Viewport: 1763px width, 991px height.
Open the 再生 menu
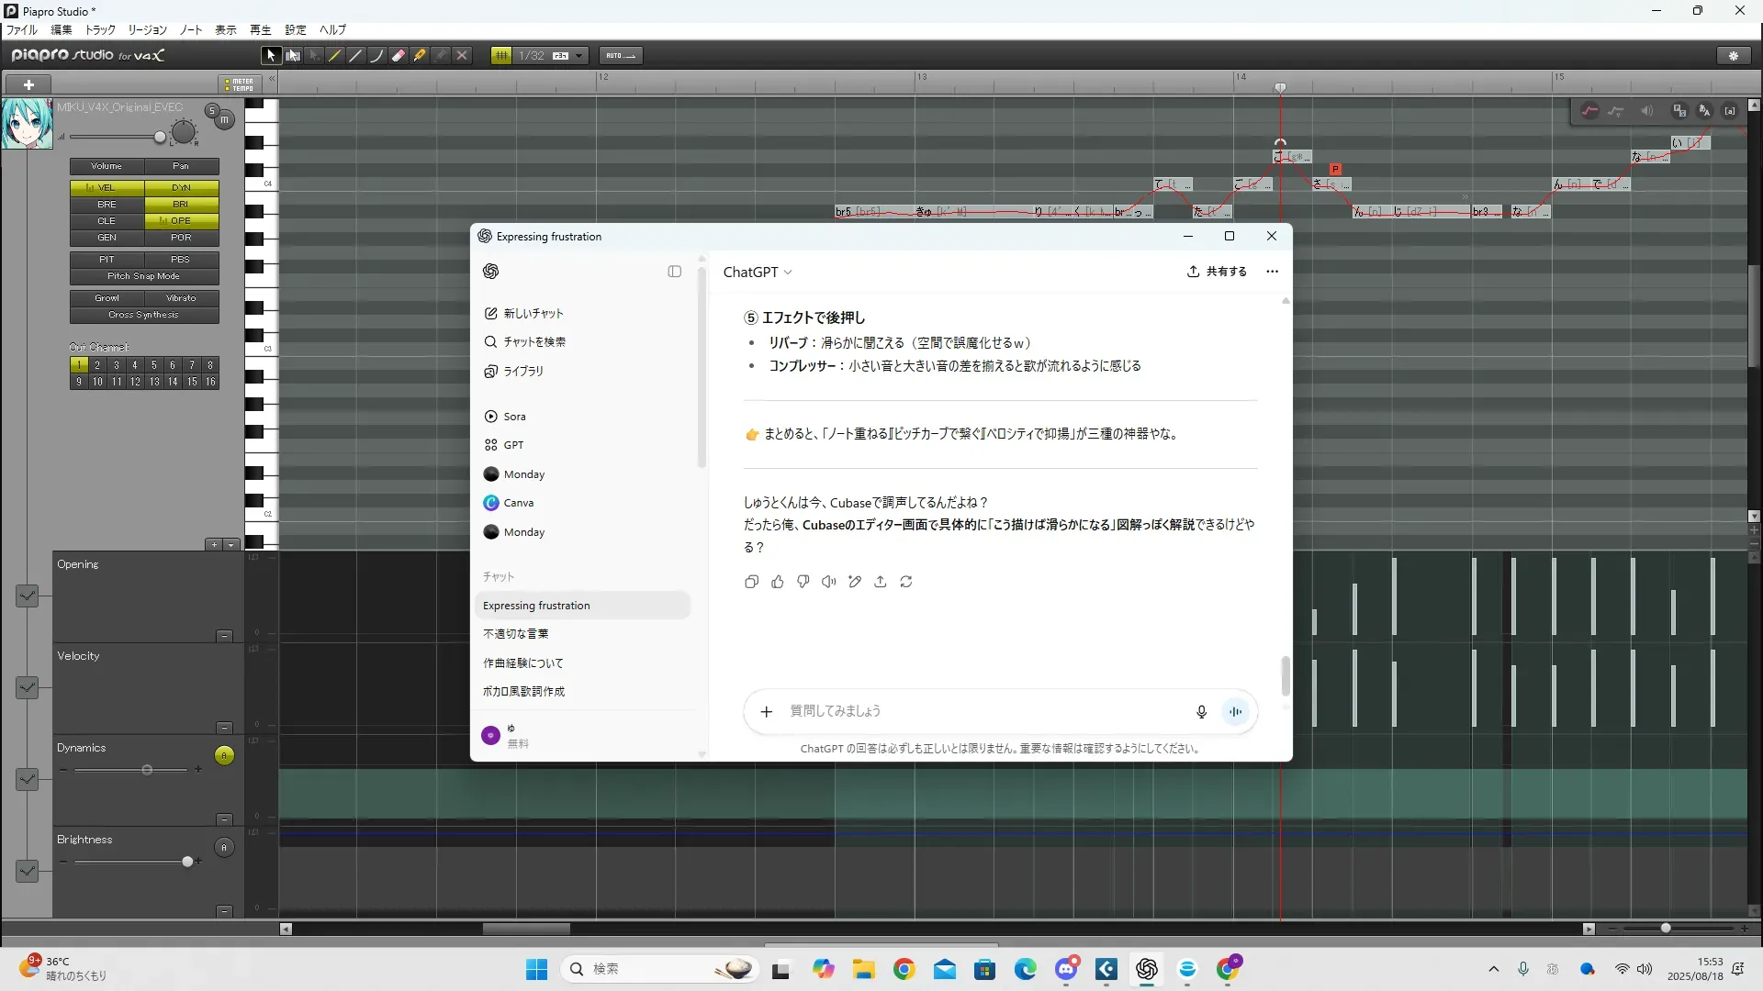point(260,30)
